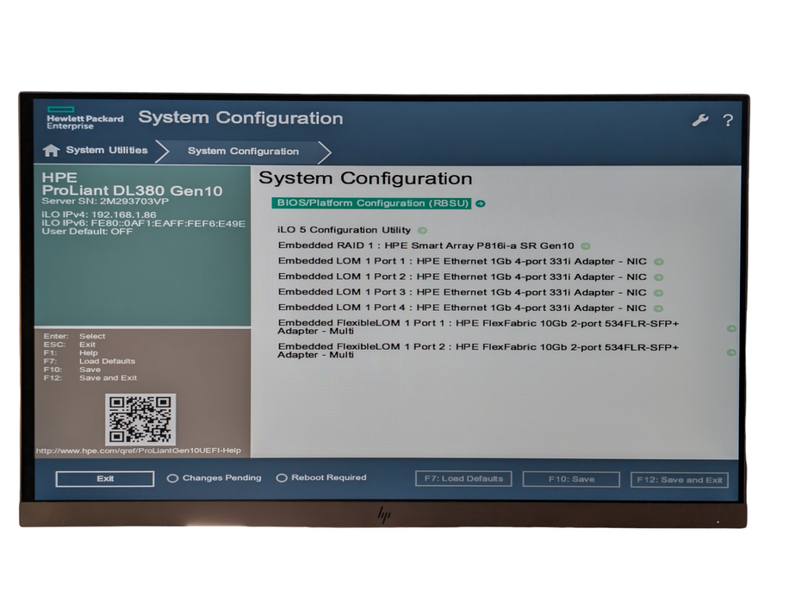Select System Configuration breadcrumb
Image resolution: width=801 pixels, height=603 pixels.
pos(243,152)
